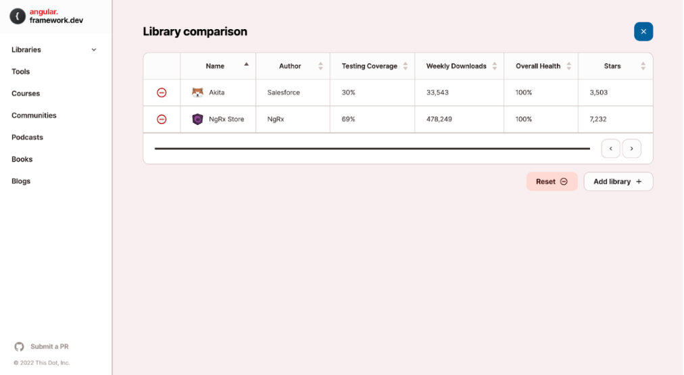Click the Stars header text
The height and width of the screenshot is (375, 684).
tap(612, 66)
